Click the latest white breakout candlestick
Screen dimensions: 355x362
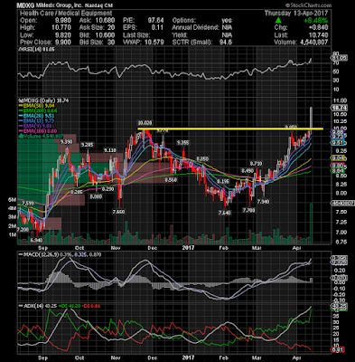pos(311,120)
